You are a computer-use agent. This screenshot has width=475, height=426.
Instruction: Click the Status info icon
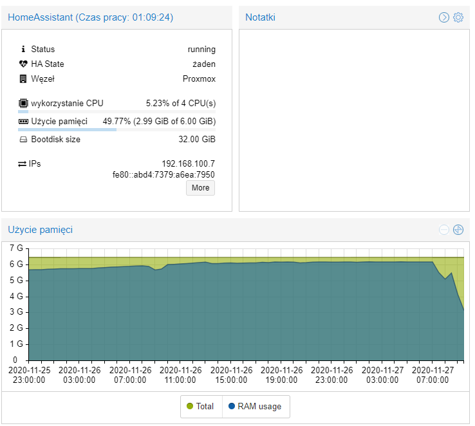point(23,49)
